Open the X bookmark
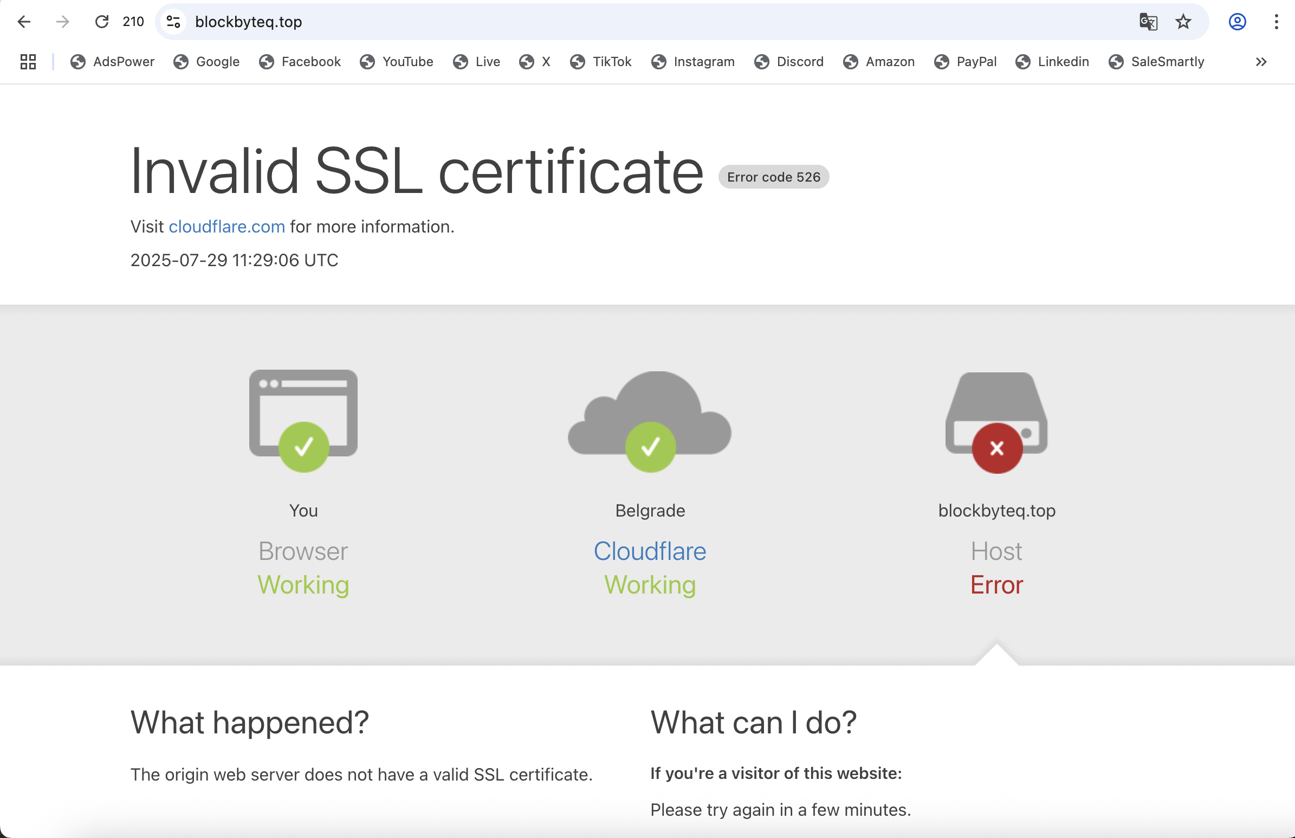This screenshot has height=838, width=1295. pyautogui.click(x=535, y=62)
